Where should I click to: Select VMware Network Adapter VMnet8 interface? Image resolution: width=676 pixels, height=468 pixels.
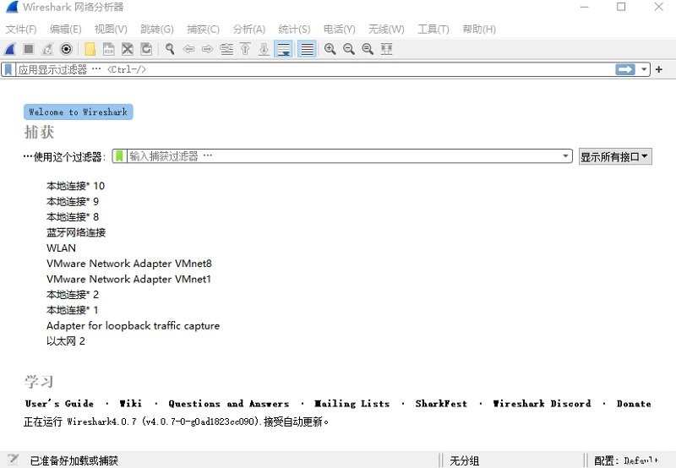click(129, 264)
